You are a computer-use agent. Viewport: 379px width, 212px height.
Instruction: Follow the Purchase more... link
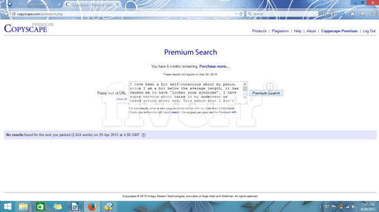214,67
